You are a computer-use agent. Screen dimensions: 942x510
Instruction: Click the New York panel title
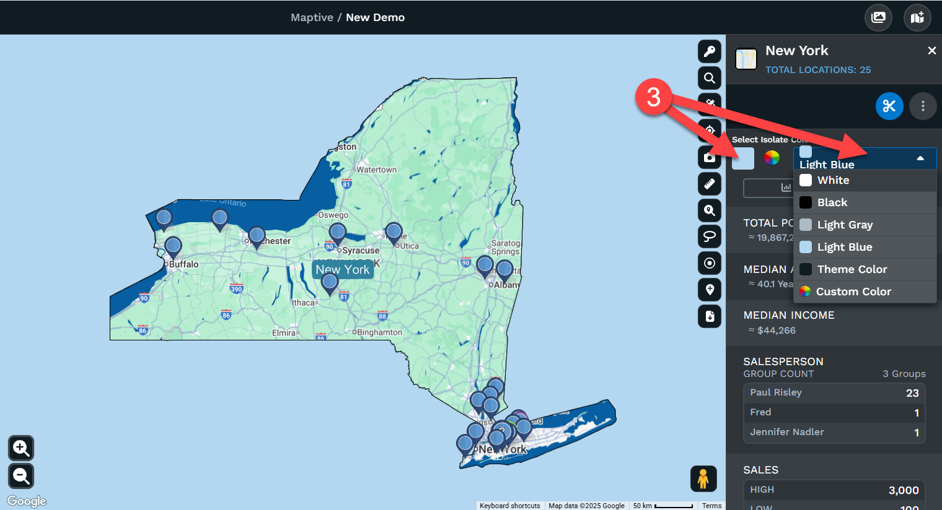click(797, 51)
